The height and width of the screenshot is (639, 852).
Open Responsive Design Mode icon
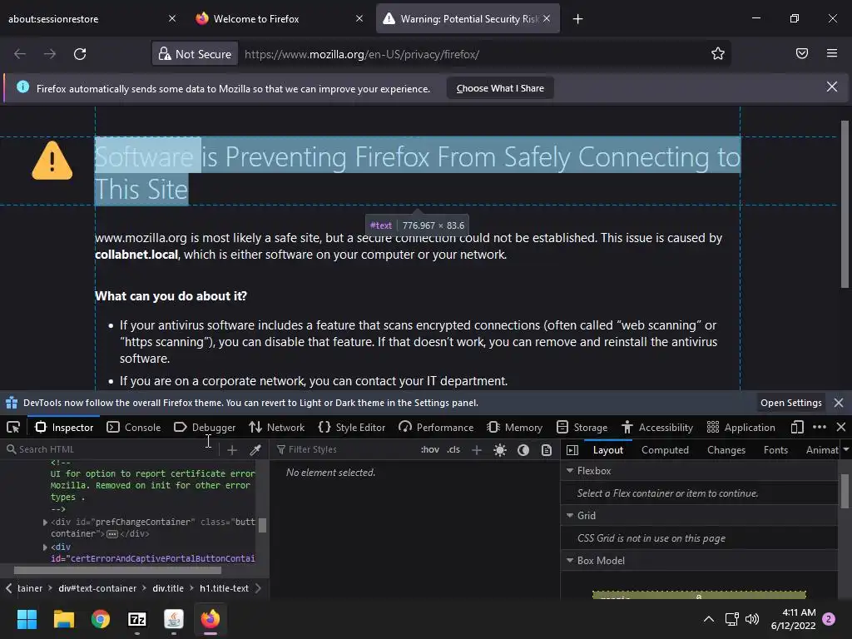(797, 428)
